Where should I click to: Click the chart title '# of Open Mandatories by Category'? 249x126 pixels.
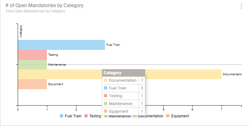point(44,5)
